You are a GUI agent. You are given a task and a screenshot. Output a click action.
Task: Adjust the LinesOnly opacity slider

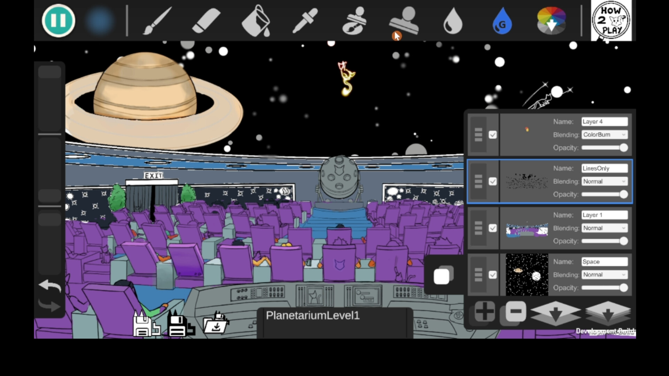point(623,195)
